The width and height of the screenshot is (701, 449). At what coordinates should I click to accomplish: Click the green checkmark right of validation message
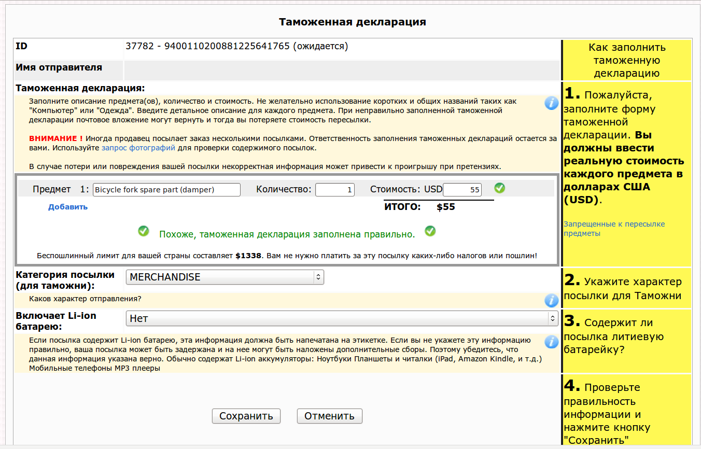[430, 231]
